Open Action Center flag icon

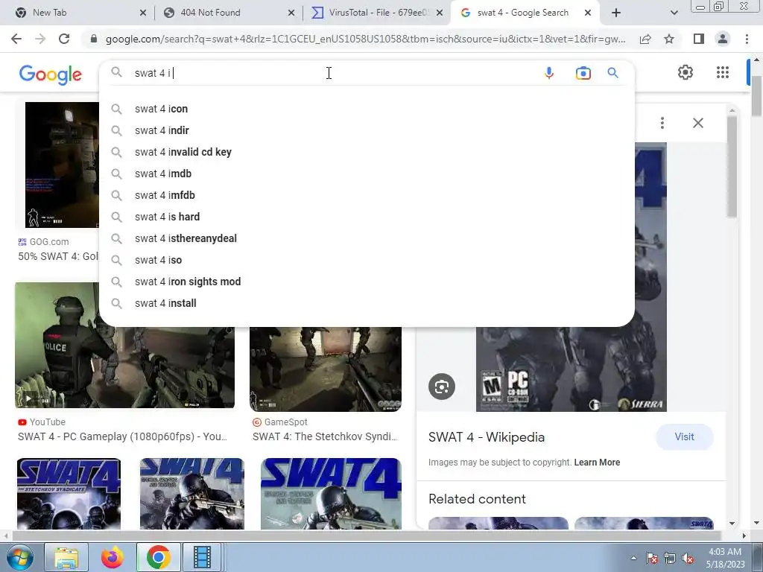coord(651,559)
